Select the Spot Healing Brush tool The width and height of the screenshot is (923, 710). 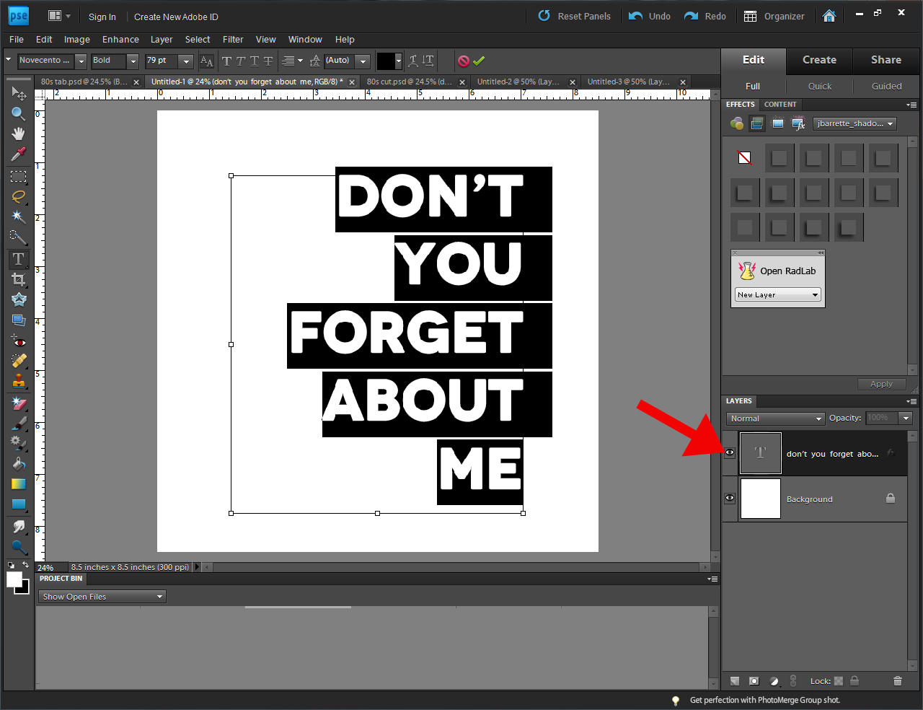pyautogui.click(x=18, y=360)
